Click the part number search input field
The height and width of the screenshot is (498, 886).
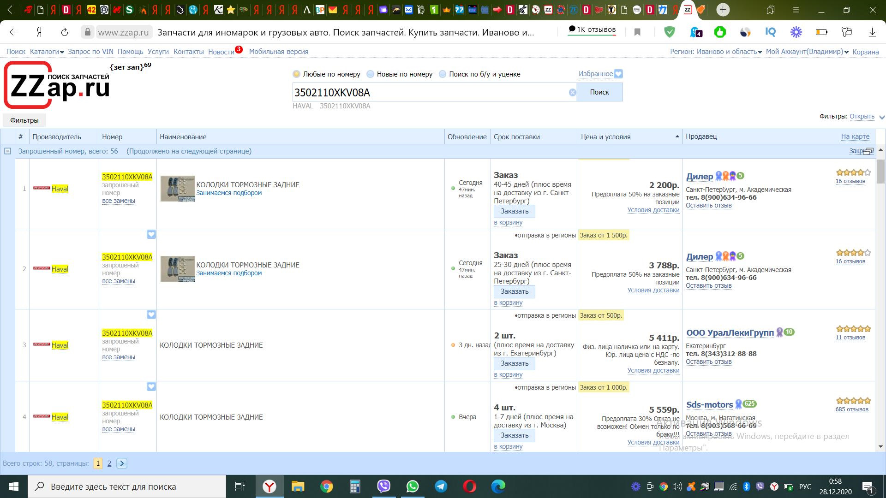(x=430, y=92)
